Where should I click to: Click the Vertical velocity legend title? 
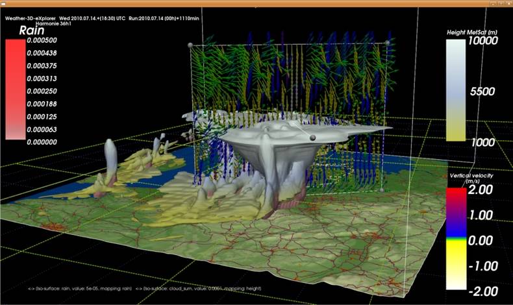[471, 178]
